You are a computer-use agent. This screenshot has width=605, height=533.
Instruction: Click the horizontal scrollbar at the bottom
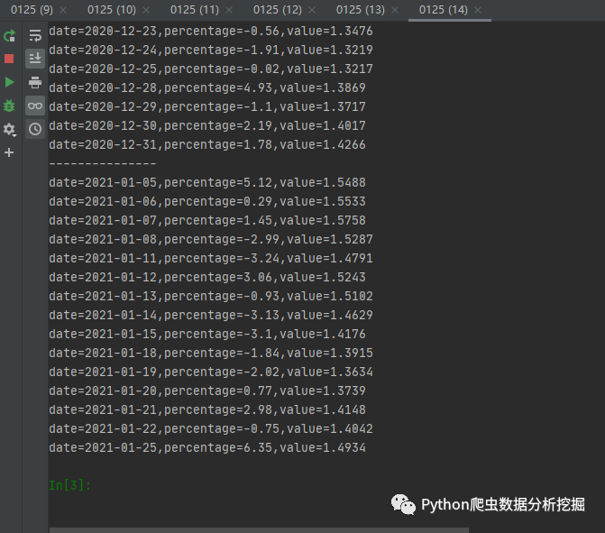[259, 530]
